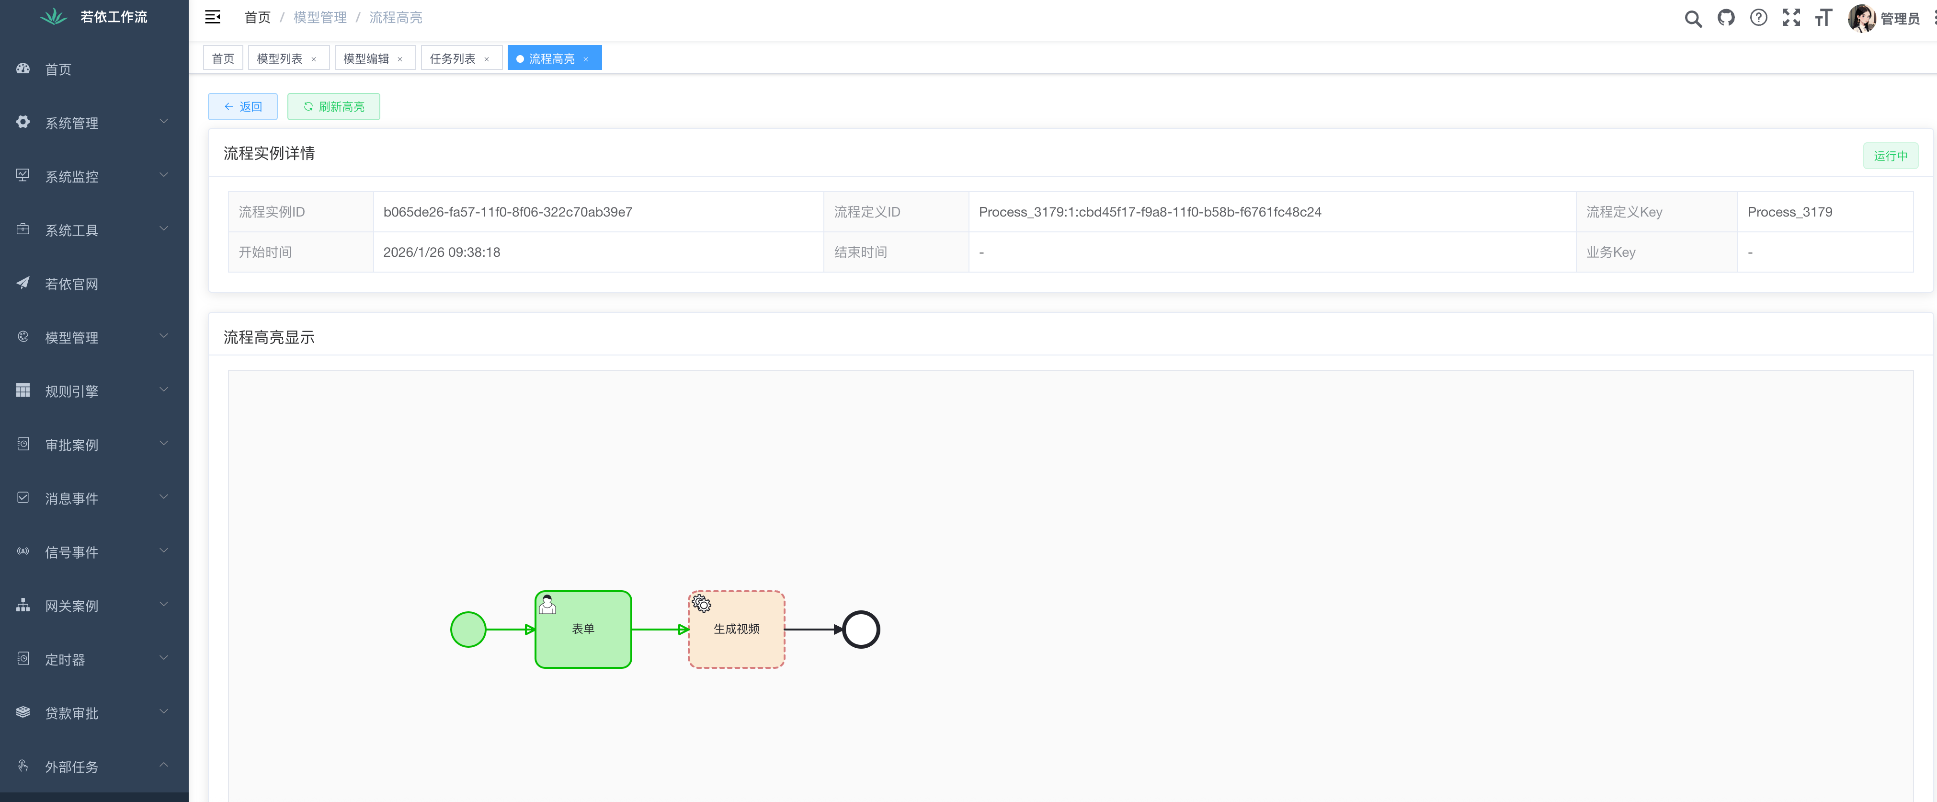Open the GitHub source link icon
Image resolution: width=1937 pixels, height=802 pixels.
tap(1726, 18)
